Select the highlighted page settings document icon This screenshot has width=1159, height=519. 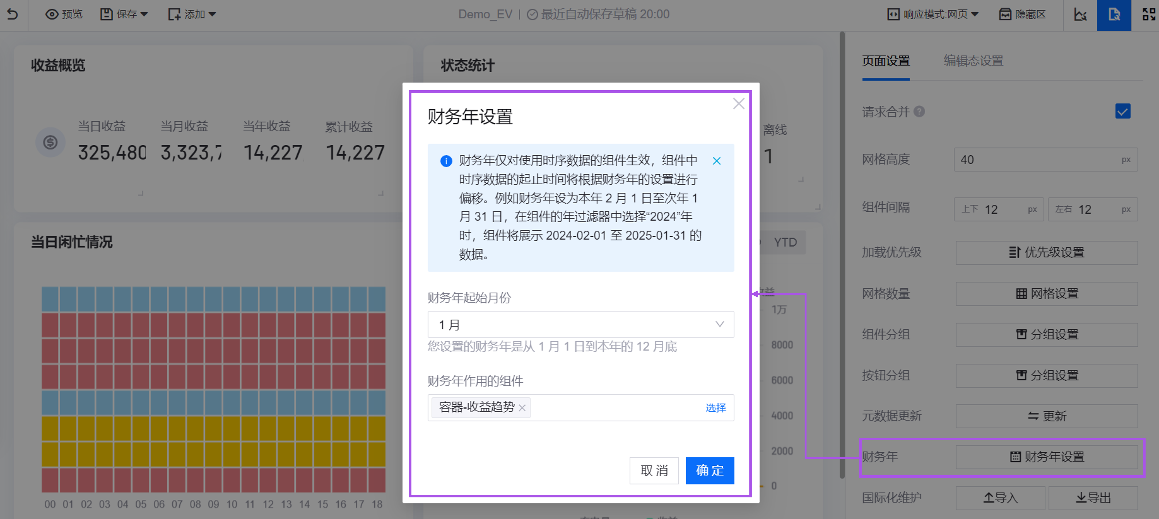tap(1114, 14)
